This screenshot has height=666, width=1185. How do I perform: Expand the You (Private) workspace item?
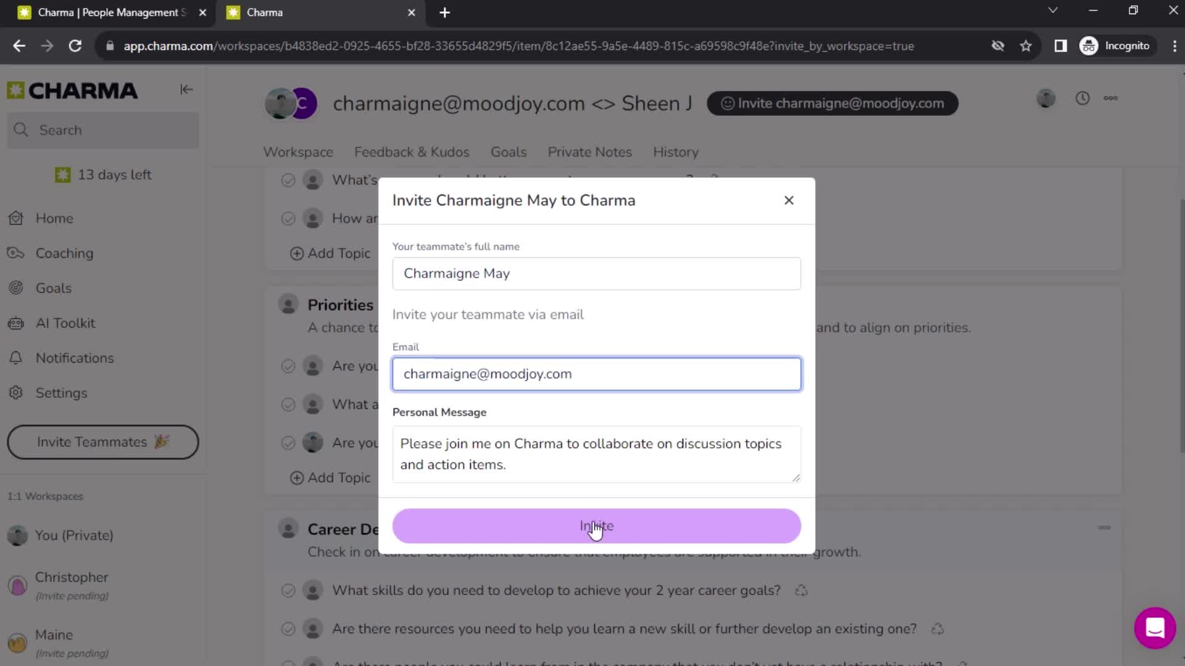[x=74, y=535]
